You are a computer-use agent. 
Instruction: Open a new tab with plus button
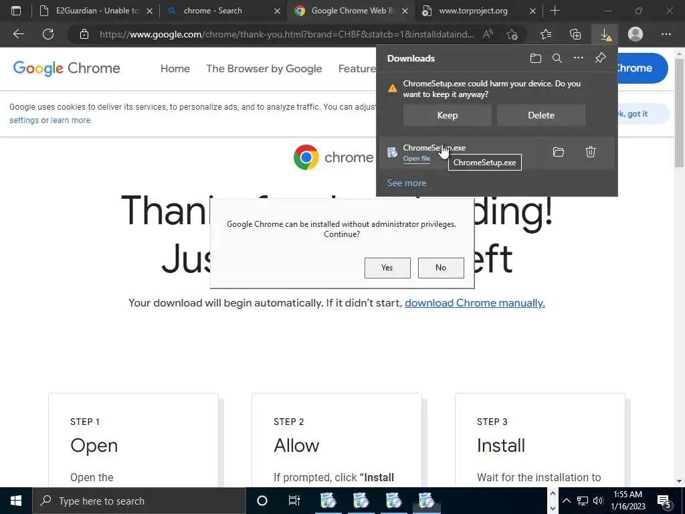[555, 11]
